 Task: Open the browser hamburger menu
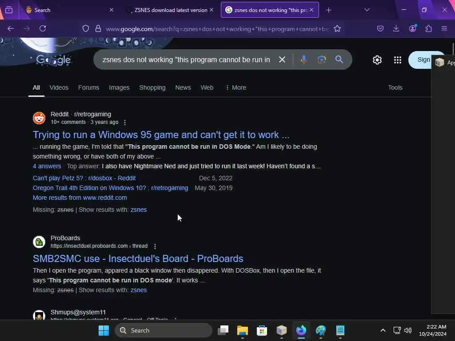[444, 28]
